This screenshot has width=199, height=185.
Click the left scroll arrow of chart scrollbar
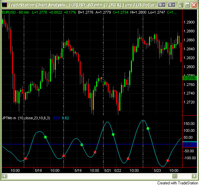click(x=5, y=176)
